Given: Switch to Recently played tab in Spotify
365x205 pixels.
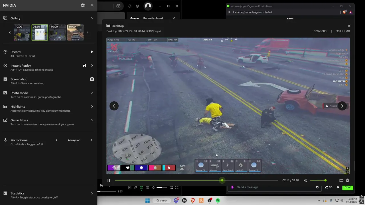Looking at the screenshot, I should pos(153,18).
